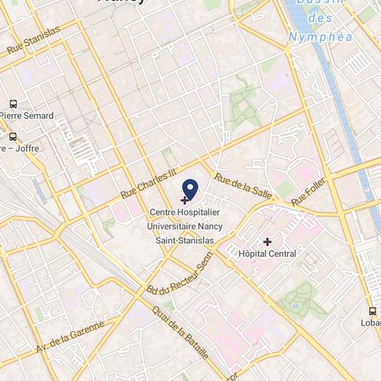Click the Rue Charles III street label
Screen dimensions: 381x381
(x=148, y=184)
